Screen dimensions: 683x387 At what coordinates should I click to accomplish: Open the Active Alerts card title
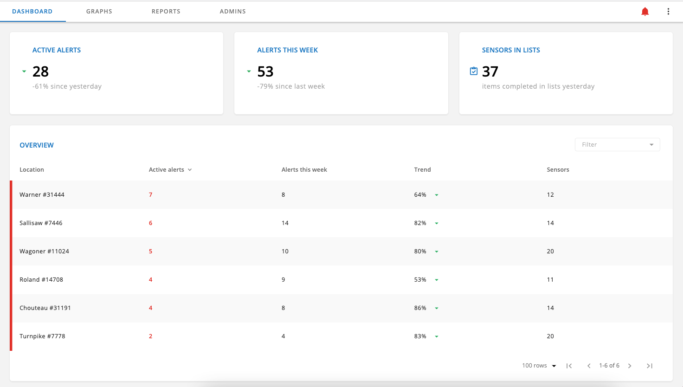pyautogui.click(x=57, y=50)
